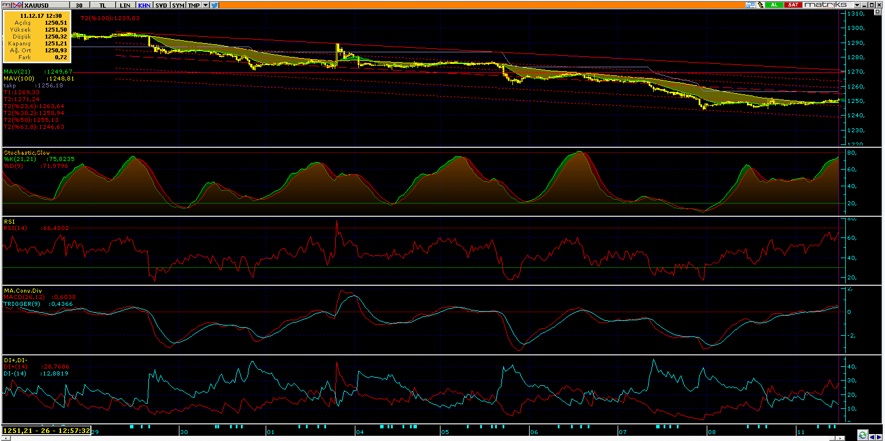Click the Matriks logo
This screenshot has height=441, width=885.
point(826,5)
